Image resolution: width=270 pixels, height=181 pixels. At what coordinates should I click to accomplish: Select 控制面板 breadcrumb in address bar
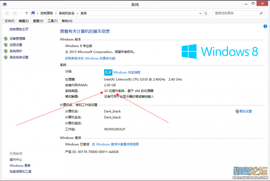[x=47, y=13]
